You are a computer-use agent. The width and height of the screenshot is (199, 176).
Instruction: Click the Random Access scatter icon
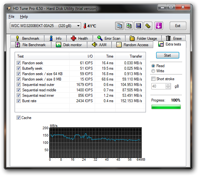119,45
